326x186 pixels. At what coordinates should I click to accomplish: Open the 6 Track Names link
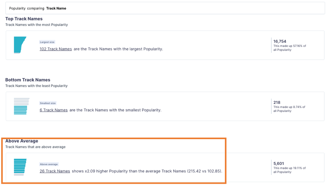pos(54,110)
